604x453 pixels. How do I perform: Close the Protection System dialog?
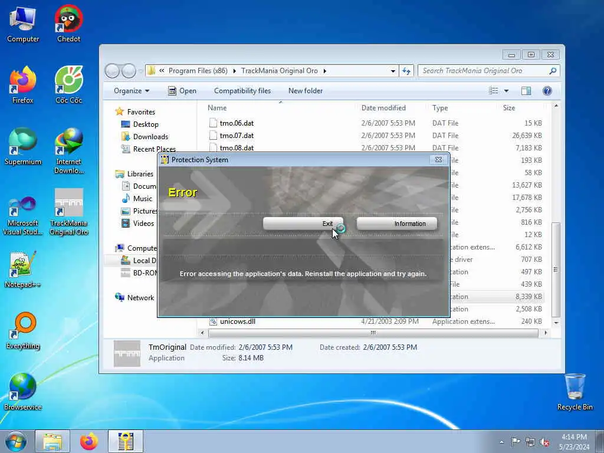pyautogui.click(x=438, y=159)
